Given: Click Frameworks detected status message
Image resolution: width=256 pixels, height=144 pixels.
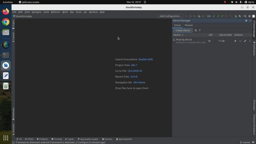Looking at the screenshot, I should pos(60,142).
